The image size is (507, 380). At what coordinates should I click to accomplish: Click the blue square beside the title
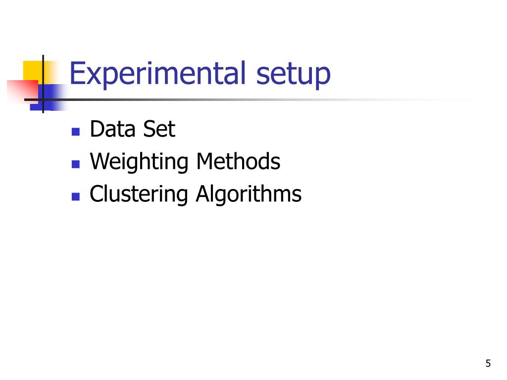(x=49, y=97)
